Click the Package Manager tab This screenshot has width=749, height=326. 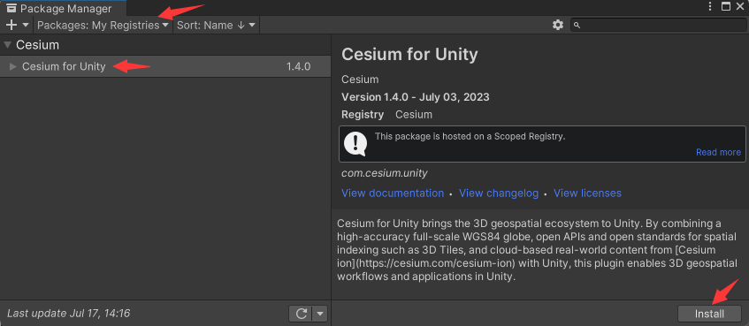point(63,8)
